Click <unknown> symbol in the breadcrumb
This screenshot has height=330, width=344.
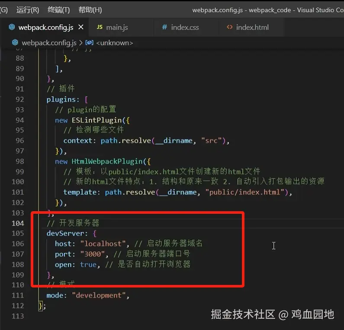(115, 43)
